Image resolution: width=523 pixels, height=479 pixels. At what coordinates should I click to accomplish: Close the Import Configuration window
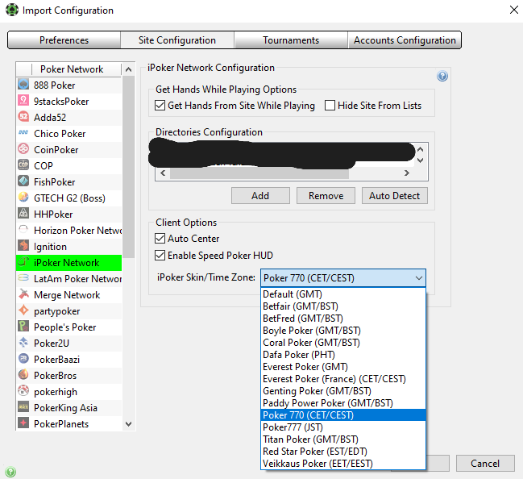click(x=513, y=10)
